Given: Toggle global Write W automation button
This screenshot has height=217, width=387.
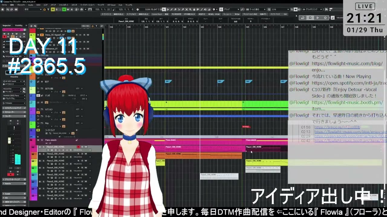Looking at the screenshot, I should pos(68,9).
